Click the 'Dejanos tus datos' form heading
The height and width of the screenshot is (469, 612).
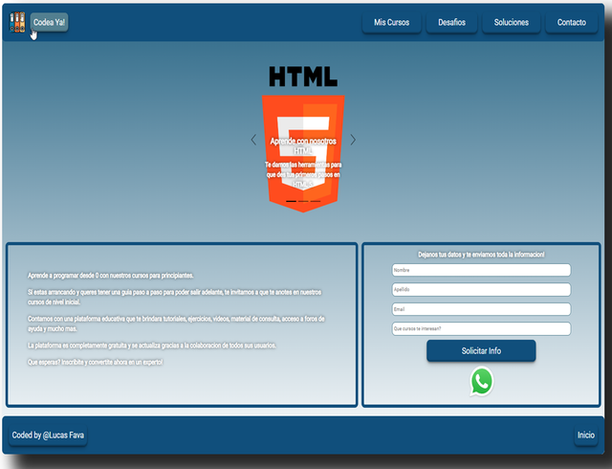[481, 255]
